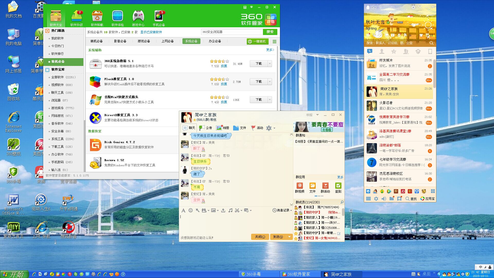
Task: Click the software search input field
Action: click(x=232, y=32)
